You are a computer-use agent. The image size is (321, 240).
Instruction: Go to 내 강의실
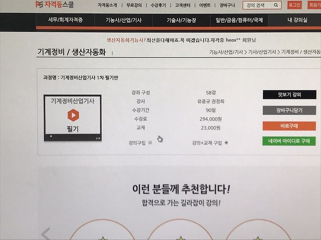(x=297, y=20)
